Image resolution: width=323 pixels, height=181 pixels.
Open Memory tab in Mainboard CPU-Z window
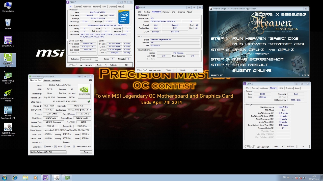tap(166, 12)
